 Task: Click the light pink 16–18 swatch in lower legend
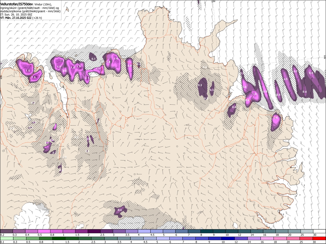[267, 238]
